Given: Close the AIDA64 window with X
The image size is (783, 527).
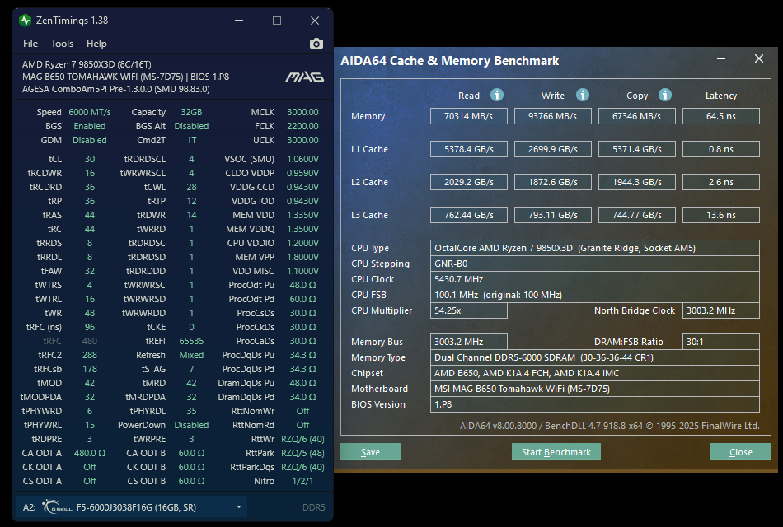Looking at the screenshot, I should (x=759, y=59).
